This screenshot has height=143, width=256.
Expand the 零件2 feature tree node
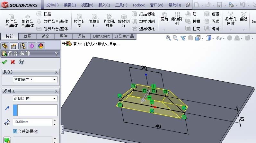pyautogui.click(x=63, y=43)
